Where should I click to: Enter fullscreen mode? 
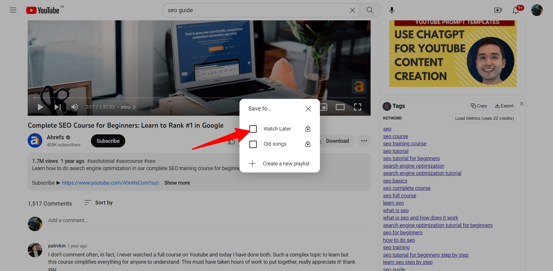pyautogui.click(x=357, y=107)
